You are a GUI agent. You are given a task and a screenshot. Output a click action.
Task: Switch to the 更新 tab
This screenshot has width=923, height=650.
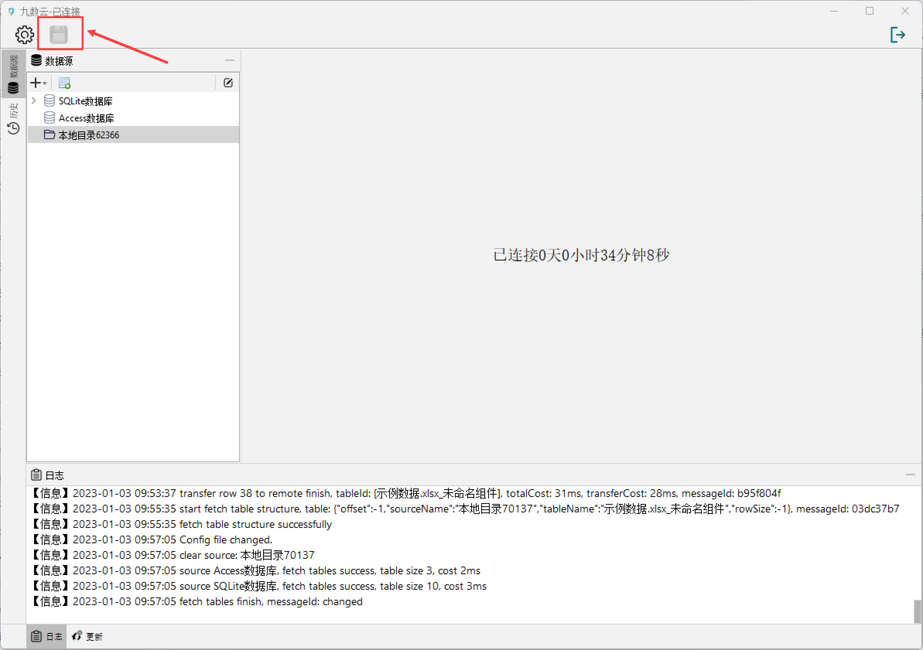pos(87,636)
